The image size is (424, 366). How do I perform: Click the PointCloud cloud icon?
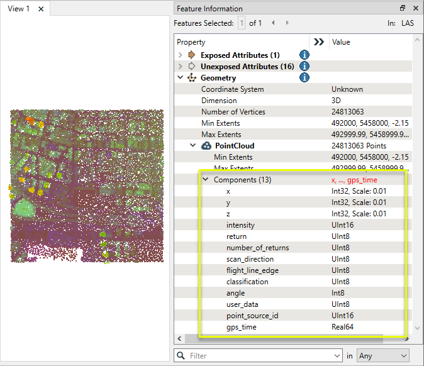click(x=206, y=146)
